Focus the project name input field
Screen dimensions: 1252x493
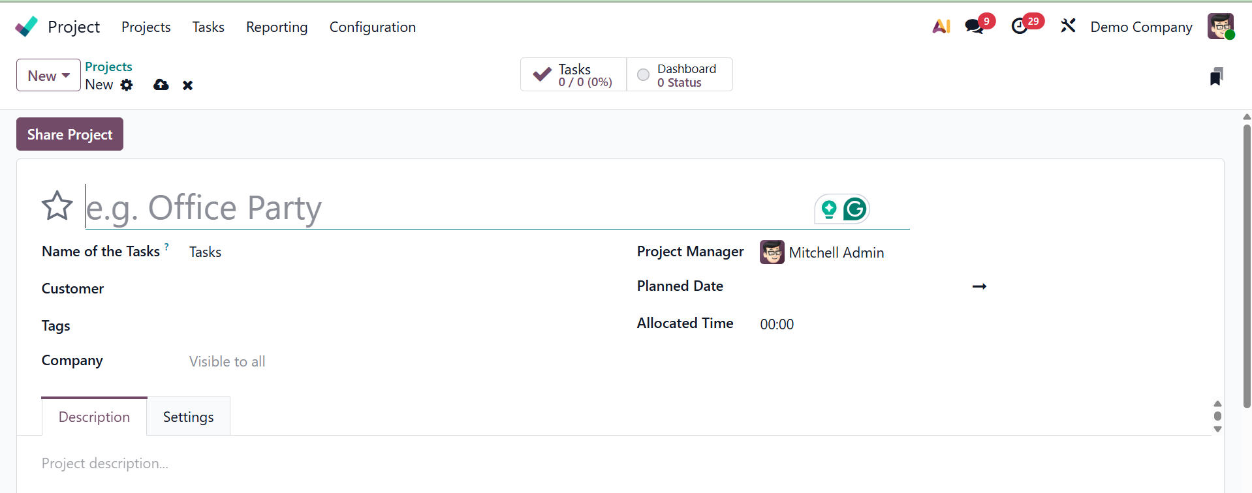[444, 208]
